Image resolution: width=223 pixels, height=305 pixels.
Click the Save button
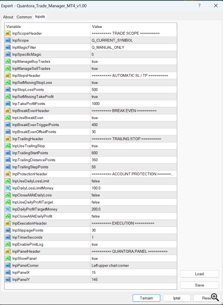[x=200, y=285]
